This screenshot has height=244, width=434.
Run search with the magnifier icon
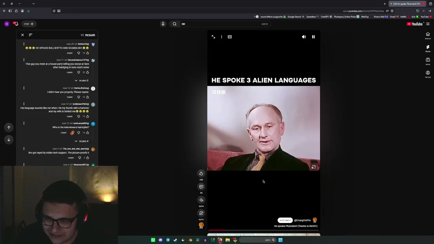[175, 24]
